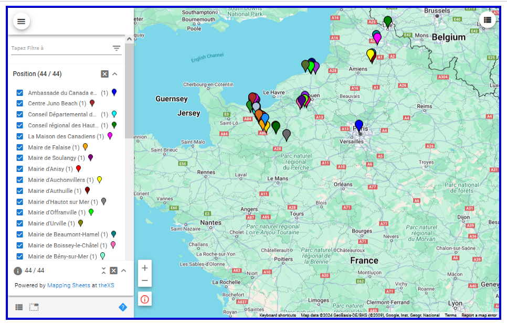Click the list icon in the bottom sidebar toolbar

point(19,307)
